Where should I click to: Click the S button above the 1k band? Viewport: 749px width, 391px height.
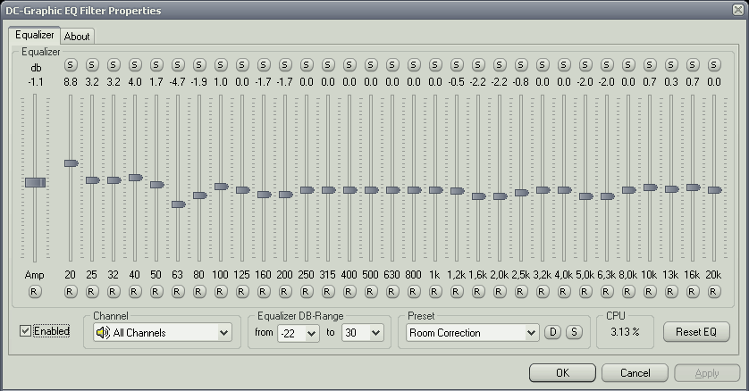[x=435, y=65]
